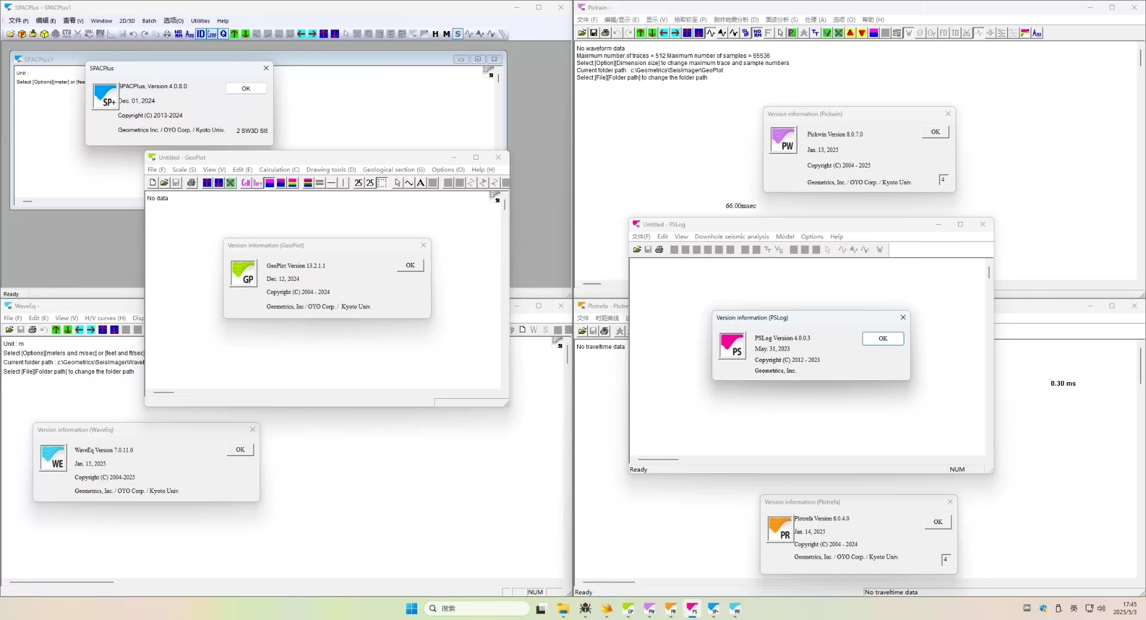This screenshot has width=1146, height=620.
Task: Close the Version information (PSLog) dialog
Action: pyautogui.click(x=903, y=318)
